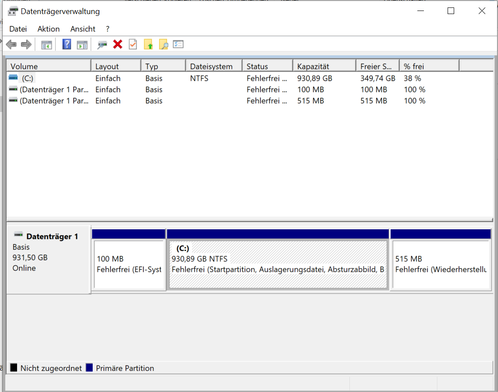Click the checkmark properties toolbar icon
Viewport: 498px width, 392px height.
[x=133, y=44]
